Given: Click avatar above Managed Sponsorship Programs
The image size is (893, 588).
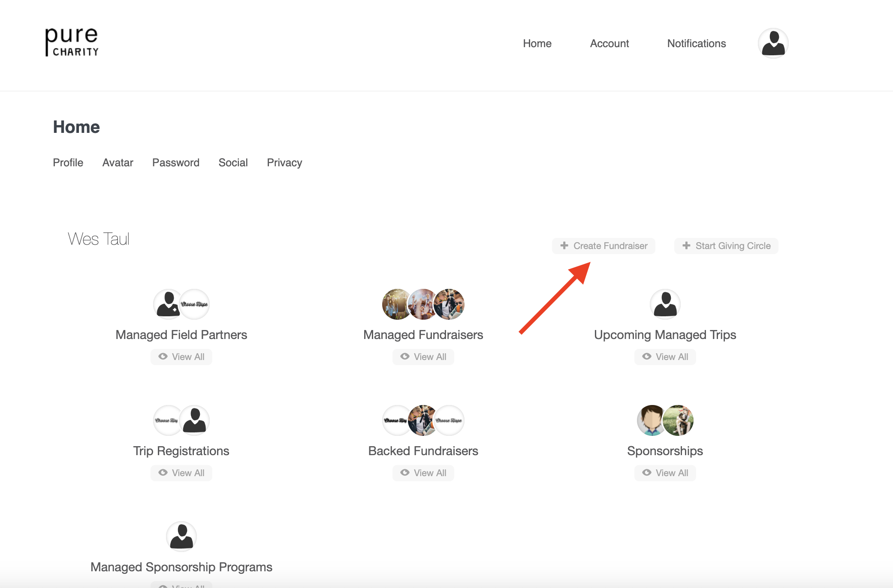Looking at the screenshot, I should [181, 537].
